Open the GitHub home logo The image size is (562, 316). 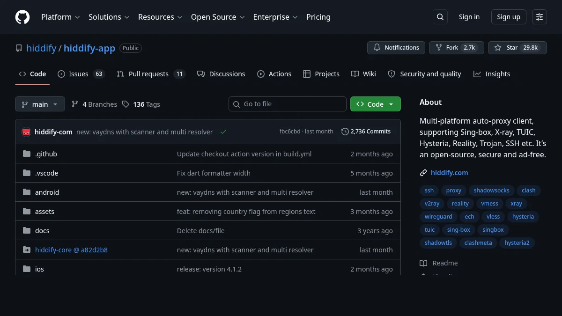[x=22, y=17]
